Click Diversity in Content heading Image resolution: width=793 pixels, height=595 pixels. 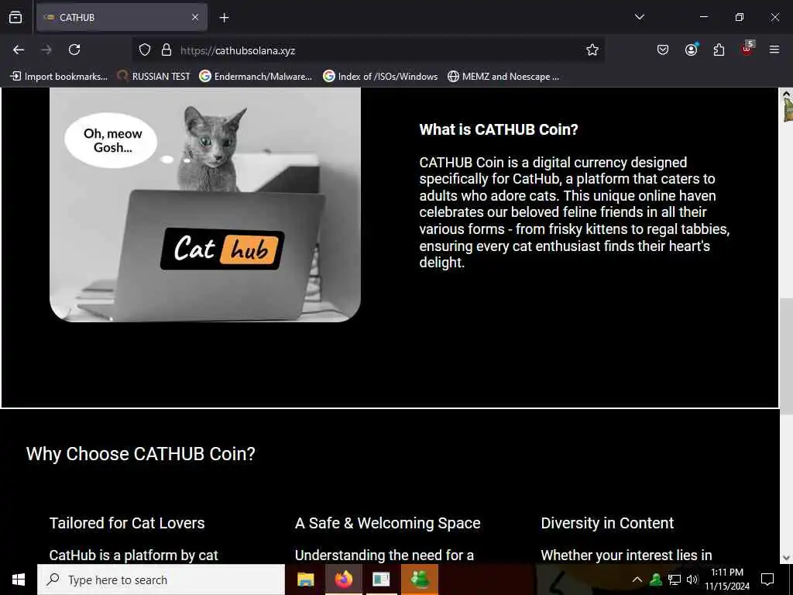607,523
